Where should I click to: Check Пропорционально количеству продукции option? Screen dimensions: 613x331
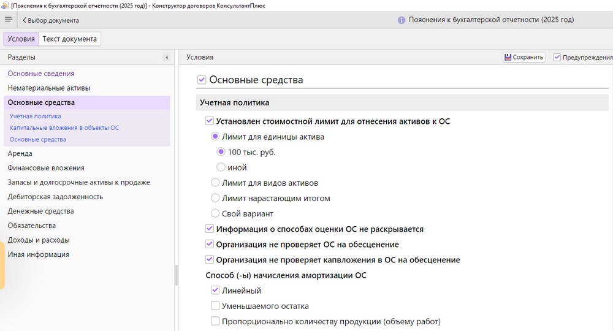(215, 321)
